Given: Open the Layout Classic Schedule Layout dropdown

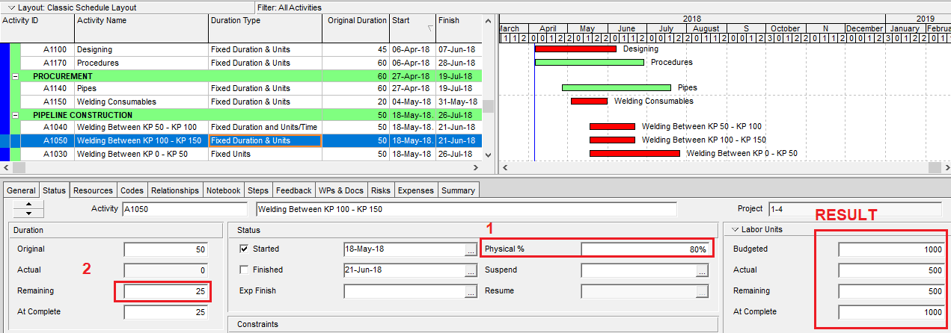Looking at the screenshot, I should 13,7.
